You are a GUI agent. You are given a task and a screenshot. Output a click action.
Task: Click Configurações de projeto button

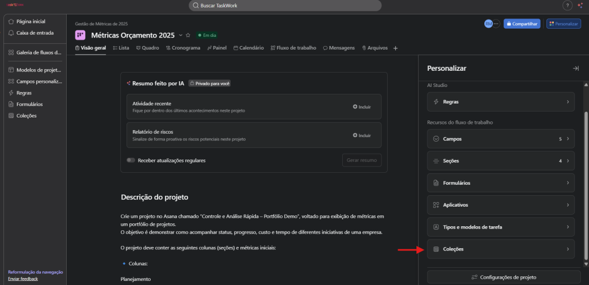[503, 277]
